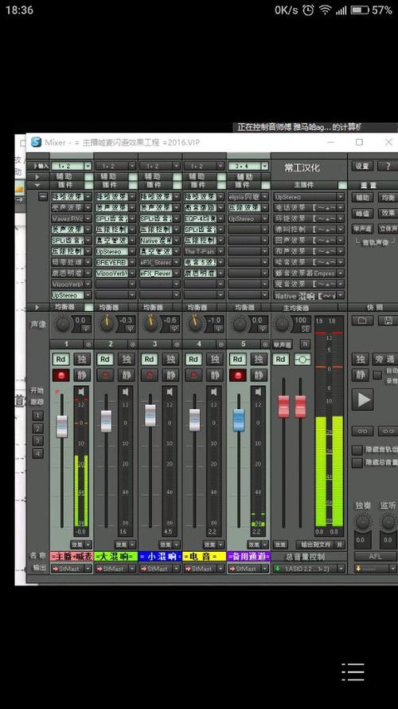
Task: Expand the master UpStereo plugin slot dropdown
Action: pyautogui.click(x=309, y=197)
